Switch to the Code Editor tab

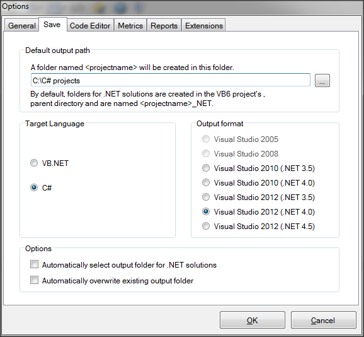pyautogui.click(x=90, y=25)
